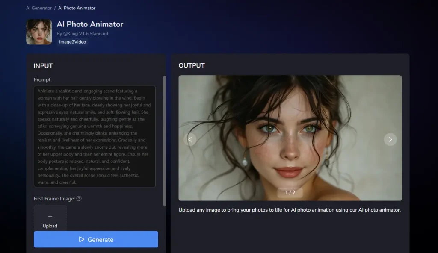Click the Generate button text
This screenshot has width=438, height=253.
tap(100, 240)
